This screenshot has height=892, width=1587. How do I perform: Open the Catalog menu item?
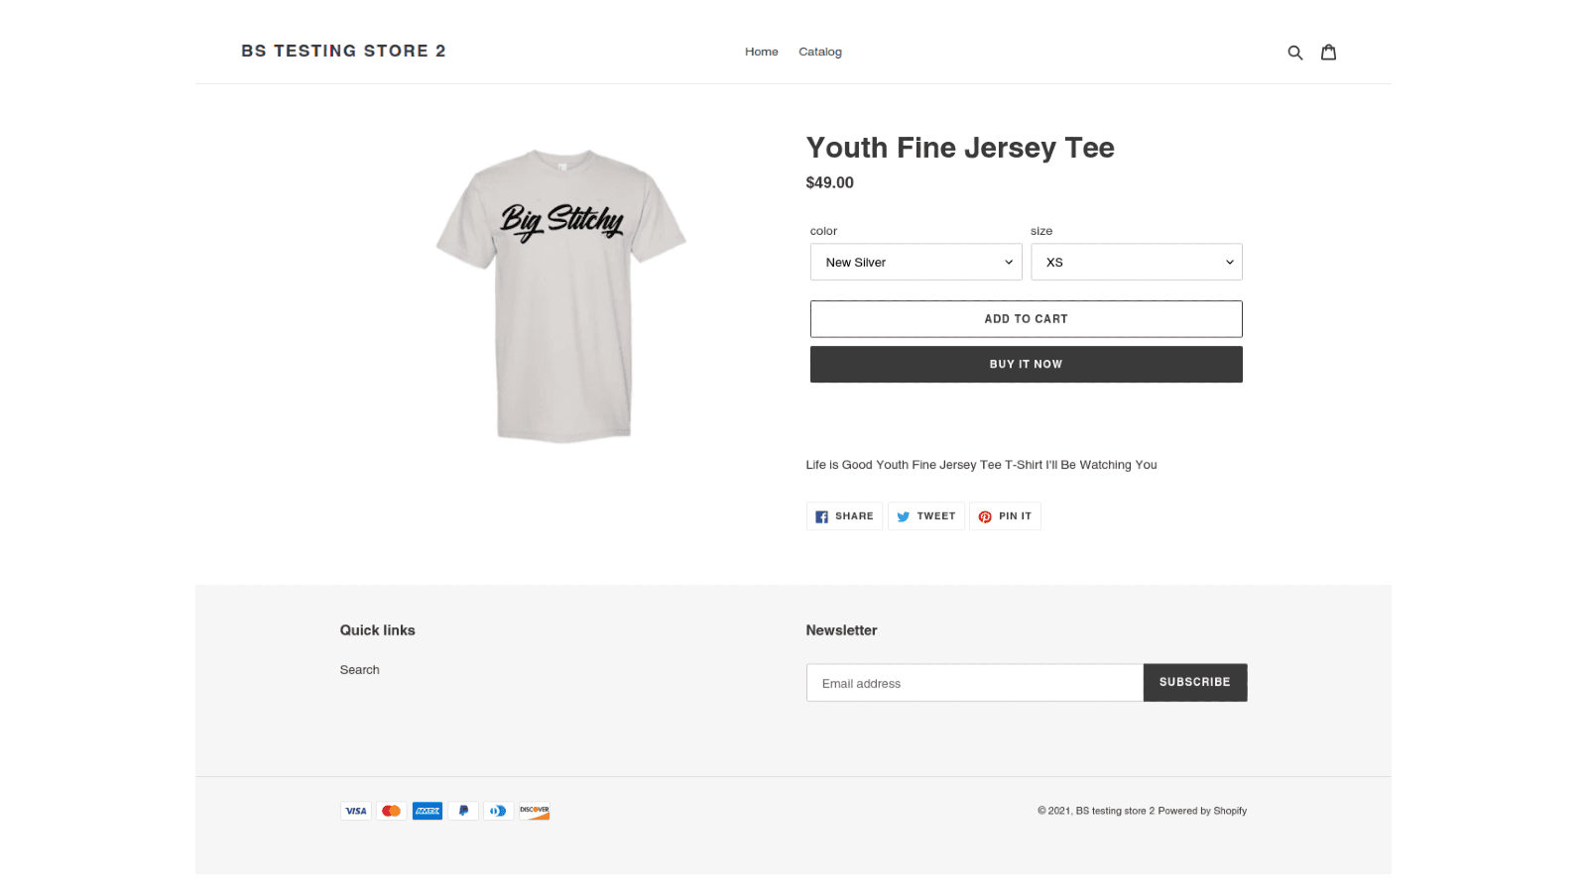pos(819,51)
